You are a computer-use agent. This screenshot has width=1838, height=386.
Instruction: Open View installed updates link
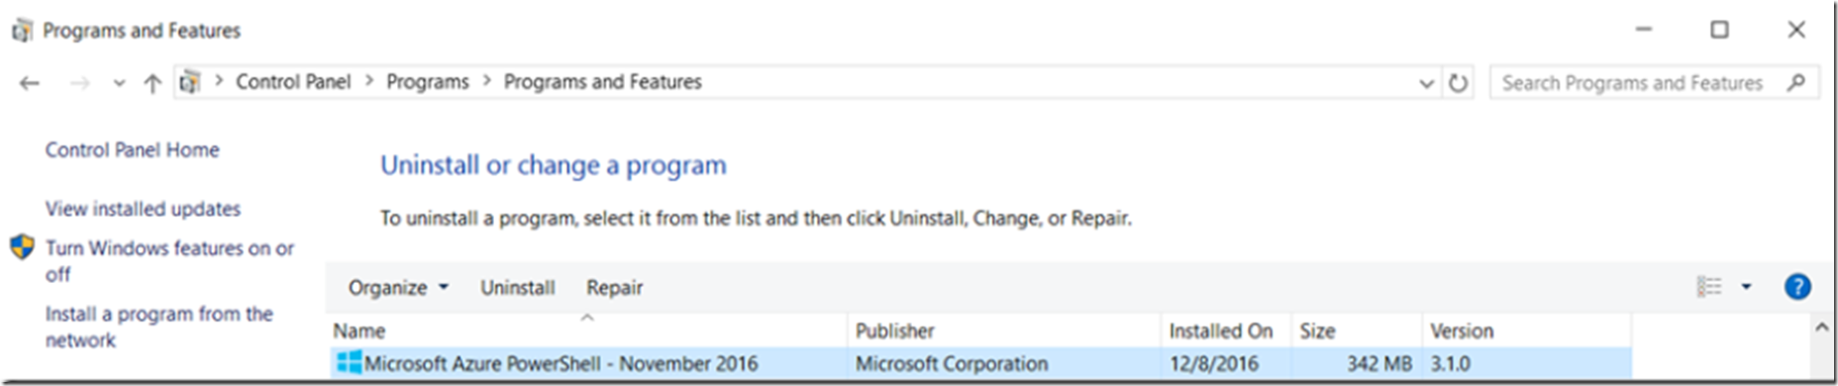(x=143, y=209)
